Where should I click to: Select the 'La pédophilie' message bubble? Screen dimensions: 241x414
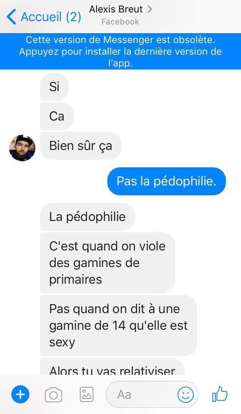pos(87,217)
